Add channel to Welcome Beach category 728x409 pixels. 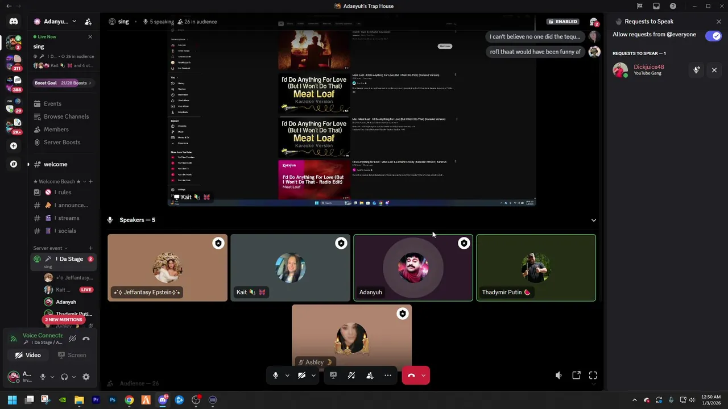[90, 182]
